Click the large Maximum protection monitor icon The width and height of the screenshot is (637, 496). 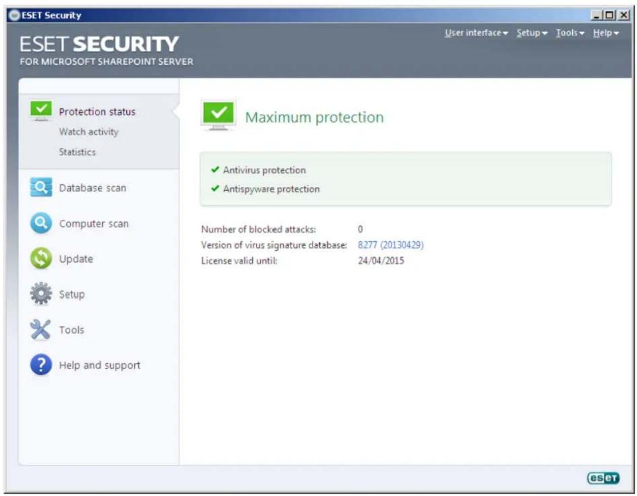(x=218, y=116)
